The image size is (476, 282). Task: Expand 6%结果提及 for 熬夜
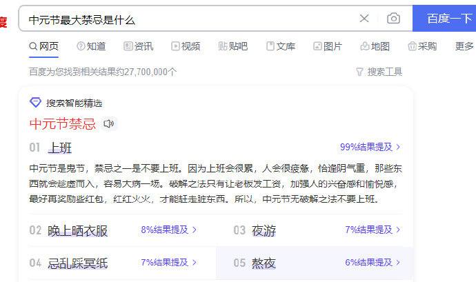(373, 262)
